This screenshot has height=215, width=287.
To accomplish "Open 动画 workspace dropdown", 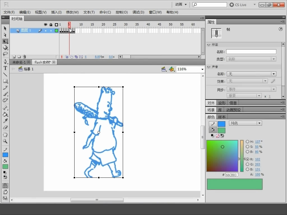I will coord(181,4).
